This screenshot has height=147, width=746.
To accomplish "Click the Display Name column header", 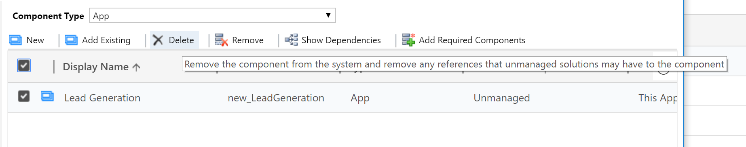I will pyautogui.click(x=96, y=67).
